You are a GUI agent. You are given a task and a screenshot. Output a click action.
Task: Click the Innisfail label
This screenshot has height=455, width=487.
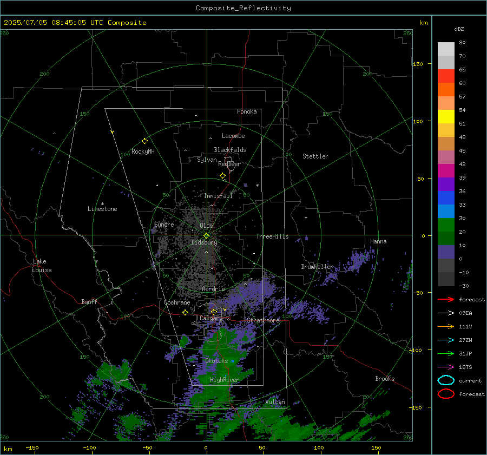(219, 196)
